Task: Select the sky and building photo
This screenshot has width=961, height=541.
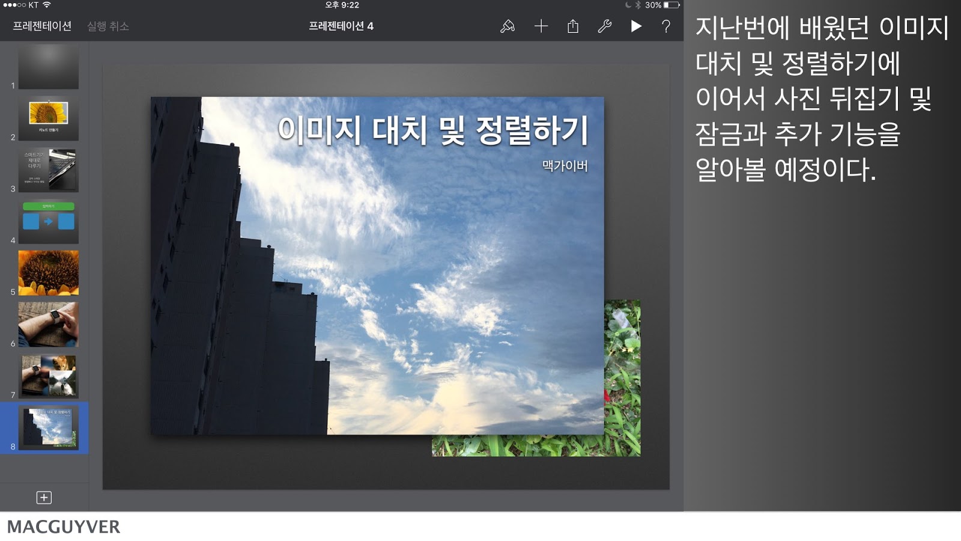Action: point(377,266)
